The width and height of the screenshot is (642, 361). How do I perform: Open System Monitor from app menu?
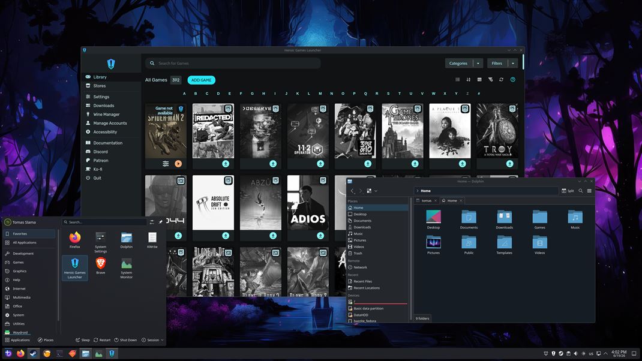[x=127, y=268]
